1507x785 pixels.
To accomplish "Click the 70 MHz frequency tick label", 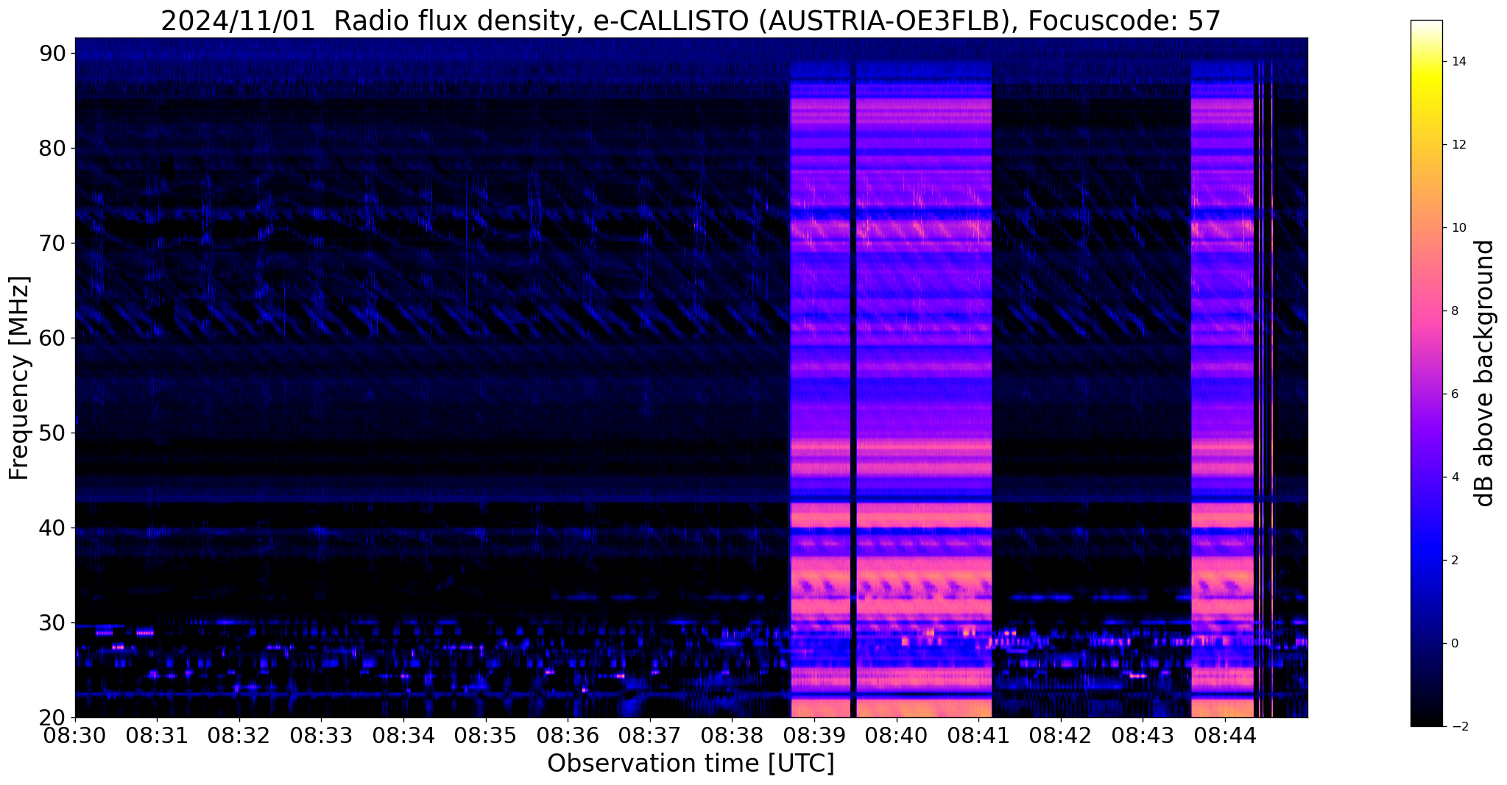I will coord(52,244).
